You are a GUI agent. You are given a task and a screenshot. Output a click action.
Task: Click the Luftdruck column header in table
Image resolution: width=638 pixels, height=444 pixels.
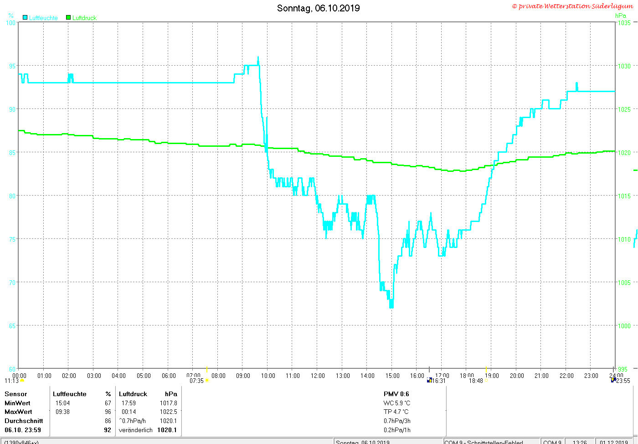(x=133, y=394)
